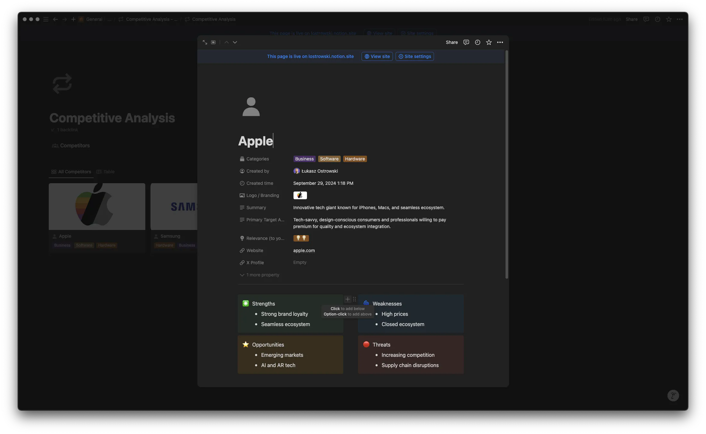Click Share in the peek panel

(452, 42)
